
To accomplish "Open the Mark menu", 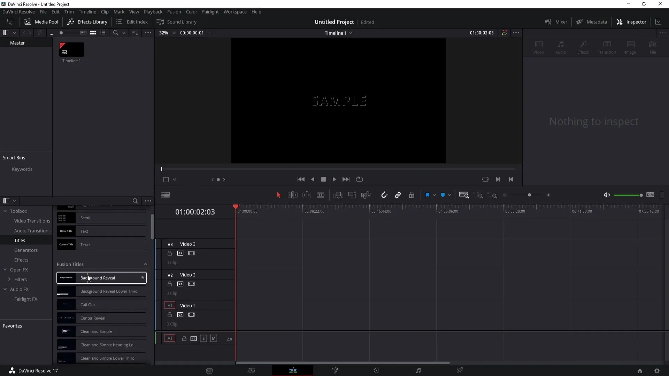I will [x=119, y=11].
